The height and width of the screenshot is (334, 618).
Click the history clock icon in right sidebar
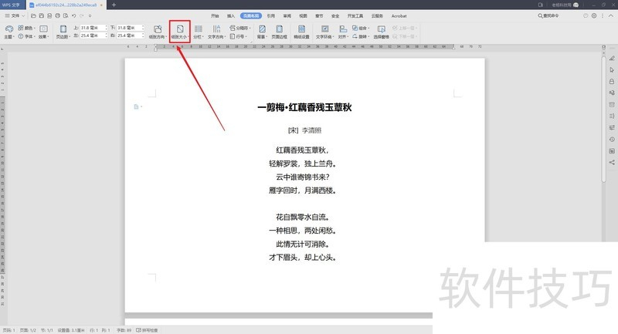612,140
